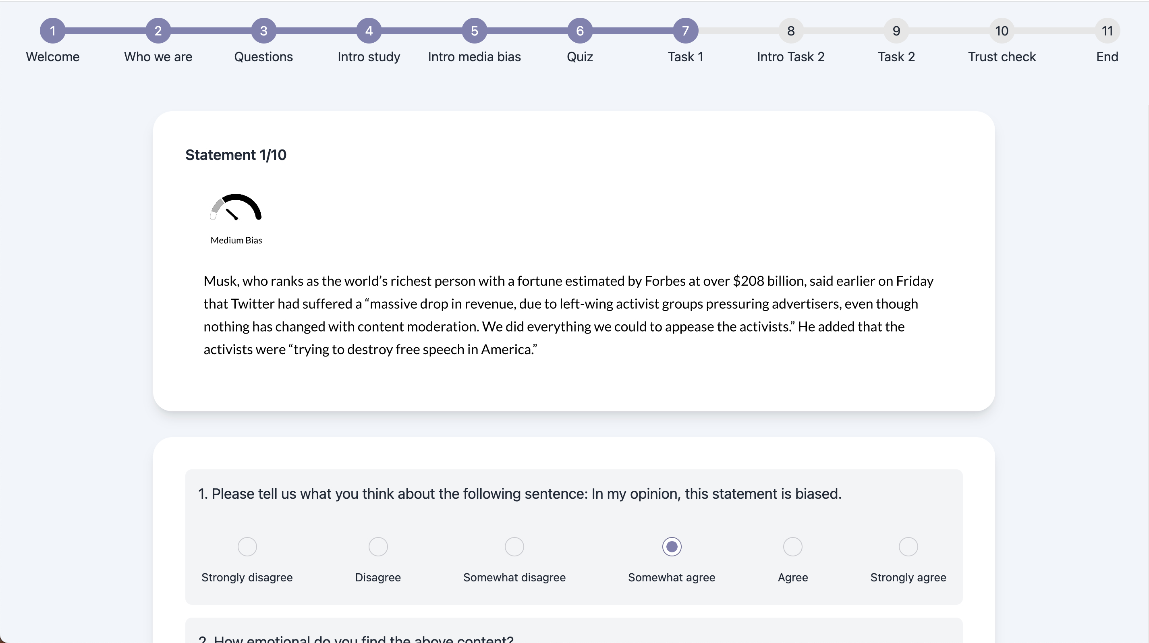Click the Musk statement paragraph text
The image size is (1149, 643).
tap(569, 315)
